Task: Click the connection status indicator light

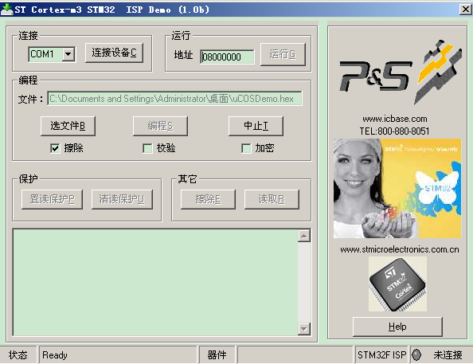Action: click(416, 355)
